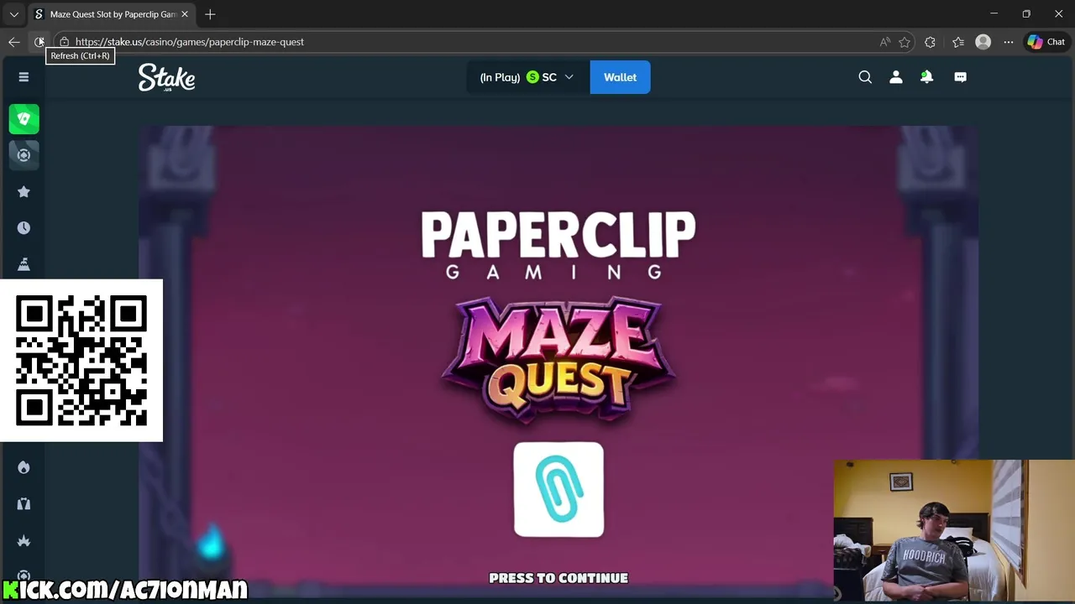Open the tab search chevron
The height and width of the screenshot is (604, 1075).
[x=13, y=14]
